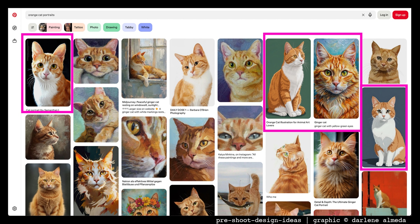Open the cat on red wall painting pin
The width and height of the screenshot is (420, 224).
tap(384, 193)
